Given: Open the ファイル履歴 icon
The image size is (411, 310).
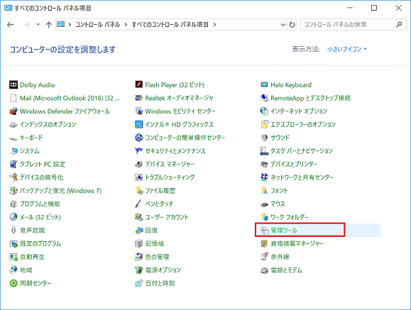Looking at the screenshot, I should (x=138, y=191).
